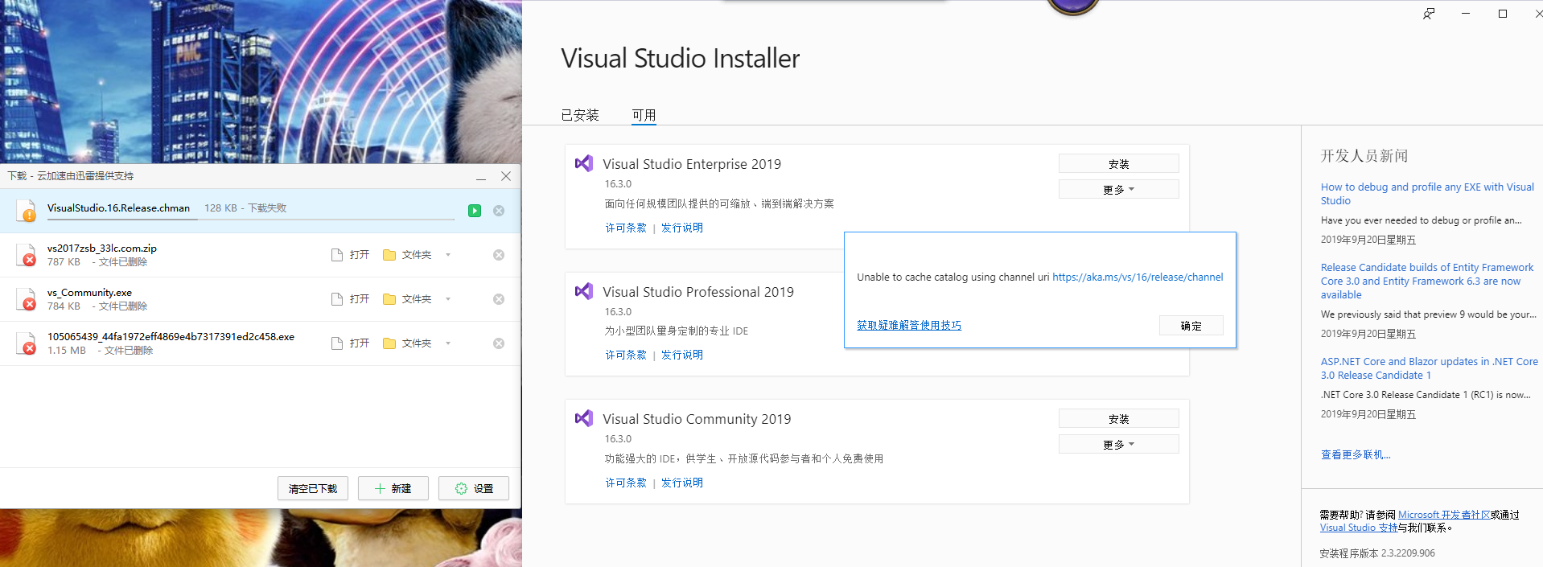Install Visual Studio Enterprise 2019
Viewport: 1543px width, 567px height.
[x=1119, y=163]
